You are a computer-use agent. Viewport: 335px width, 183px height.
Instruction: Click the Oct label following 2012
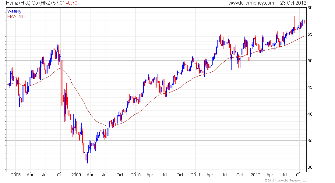click(x=299, y=175)
